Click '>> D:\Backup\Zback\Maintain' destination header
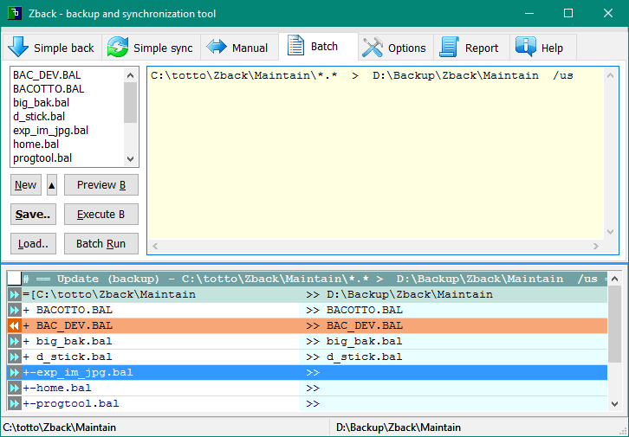 [399, 294]
